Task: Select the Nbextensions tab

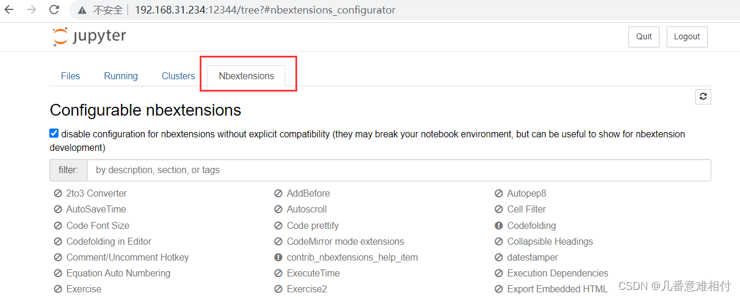Action: (247, 76)
